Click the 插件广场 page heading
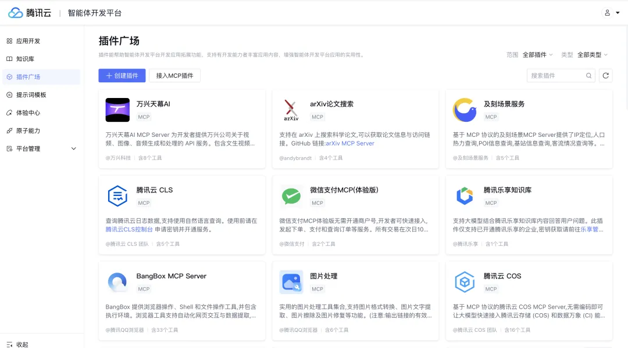628x348 pixels. pos(119,41)
